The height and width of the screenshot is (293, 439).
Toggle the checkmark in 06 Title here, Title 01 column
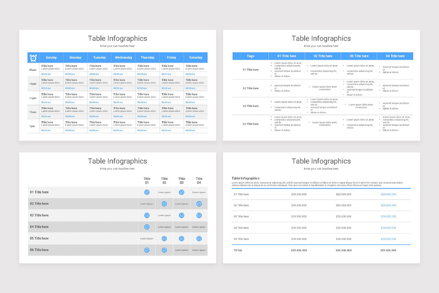[x=147, y=250]
